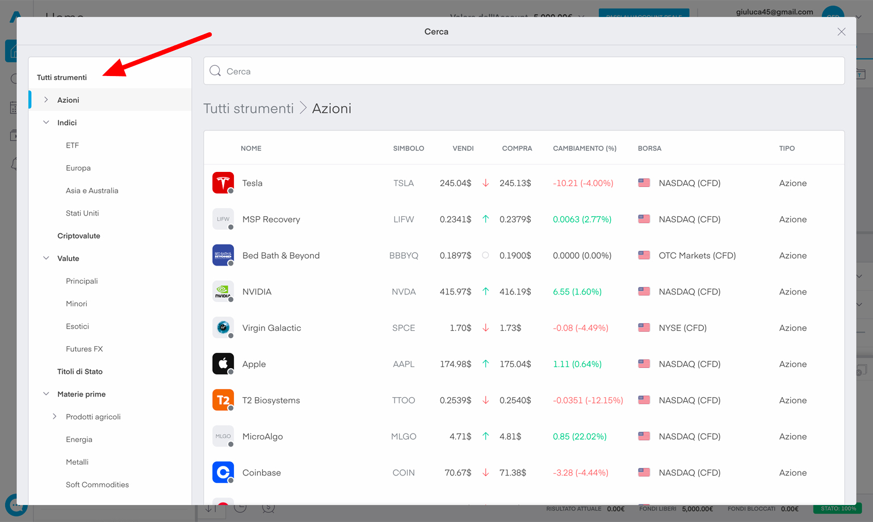Viewport: 873px width, 522px height.
Task: Select Criptovalute in the sidebar
Action: point(78,235)
